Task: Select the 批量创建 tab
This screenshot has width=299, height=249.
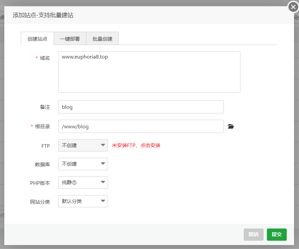Action: pos(102,39)
